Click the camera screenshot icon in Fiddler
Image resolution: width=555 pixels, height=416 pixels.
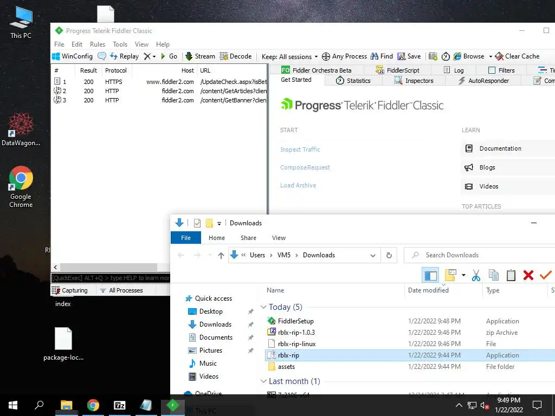point(433,56)
